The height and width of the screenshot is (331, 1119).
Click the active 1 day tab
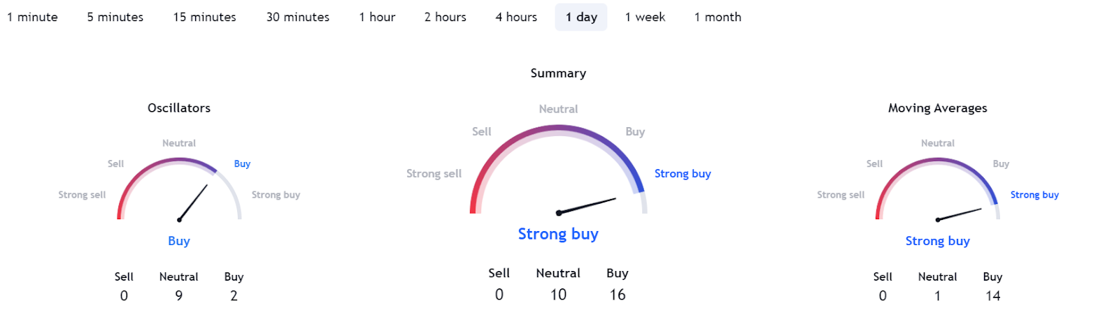click(x=581, y=17)
